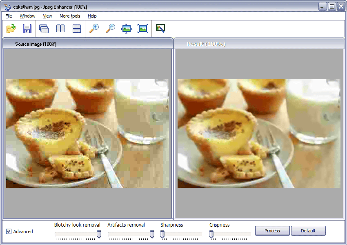The width and height of the screenshot is (347, 245).
Task: Select stacked horizontal split view icon
Action: pyautogui.click(x=77, y=29)
